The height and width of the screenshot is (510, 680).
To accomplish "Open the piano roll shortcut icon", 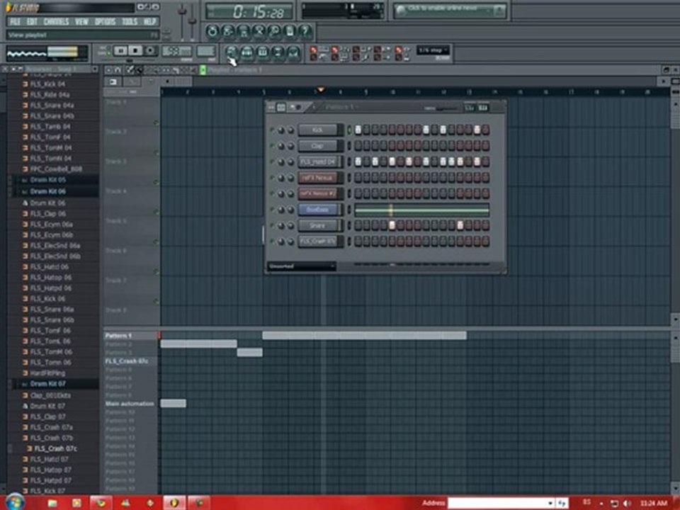I will (262, 52).
